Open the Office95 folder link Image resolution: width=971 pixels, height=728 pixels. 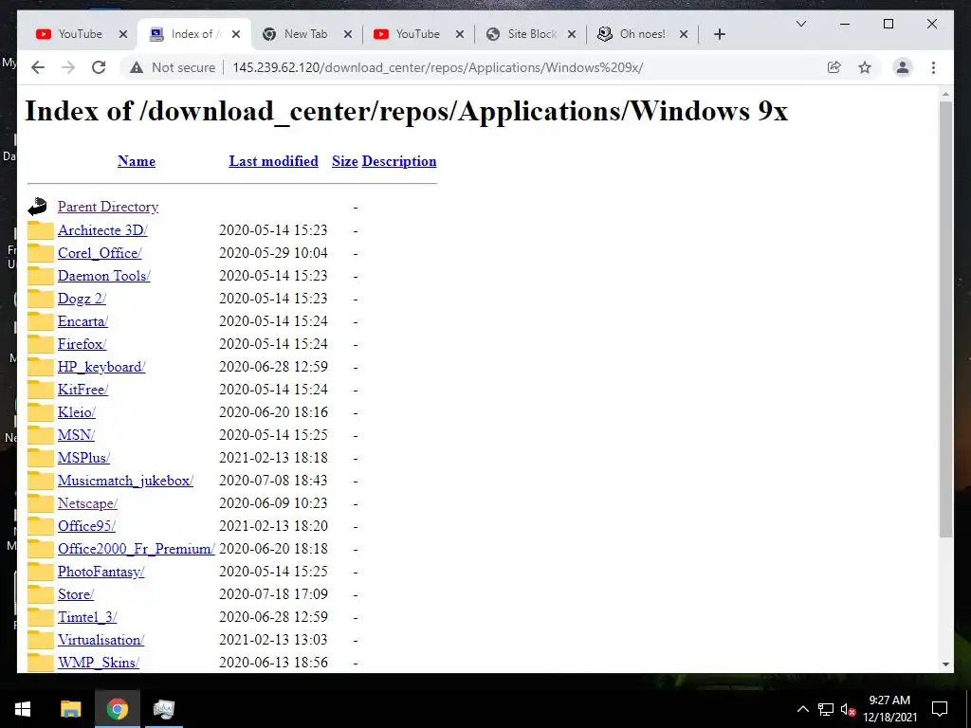click(86, 525)
